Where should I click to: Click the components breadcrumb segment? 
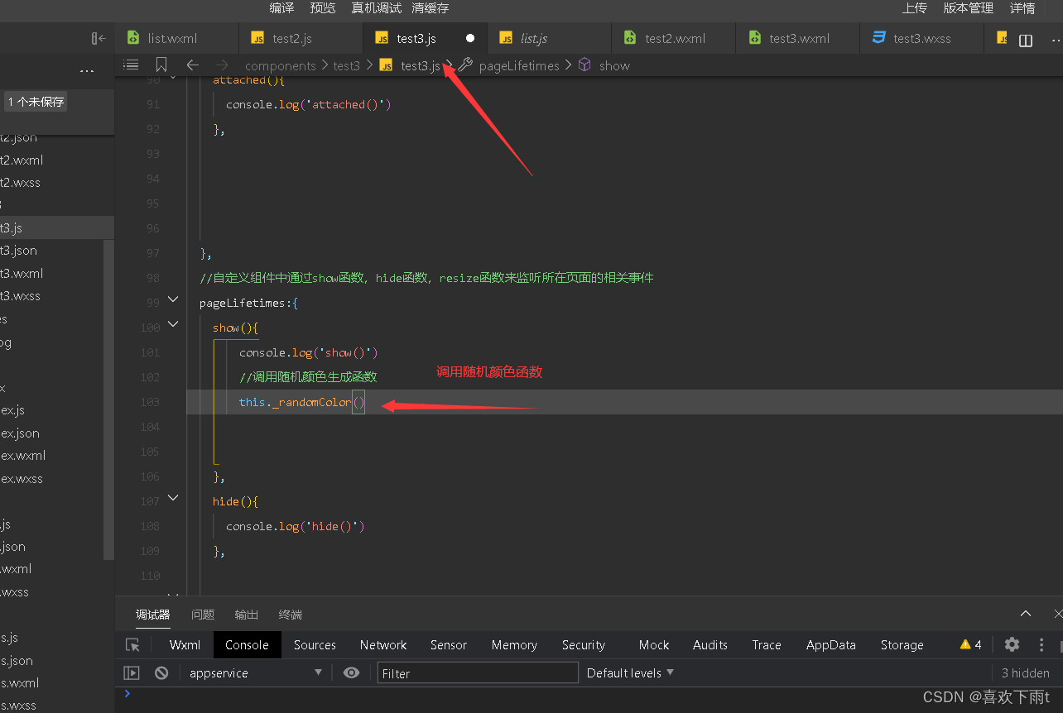(281, 65)
